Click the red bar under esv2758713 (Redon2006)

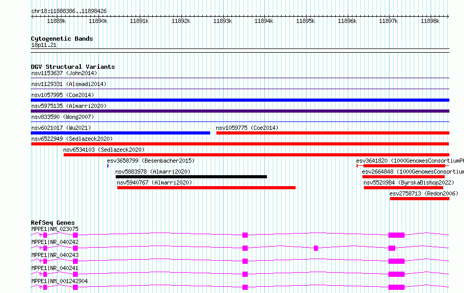pyautogui.click(x=420, y=199)
